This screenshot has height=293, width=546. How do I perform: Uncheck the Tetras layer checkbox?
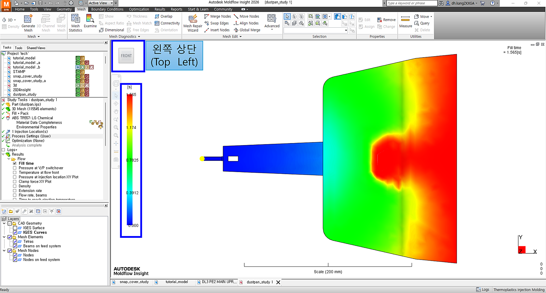tap(15, 242)
